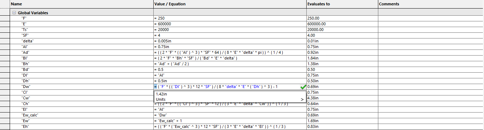Select the "Ad" variable name cell
Image resolution: width=484 pixels, height=130 pixels.
tap(81, 52)
